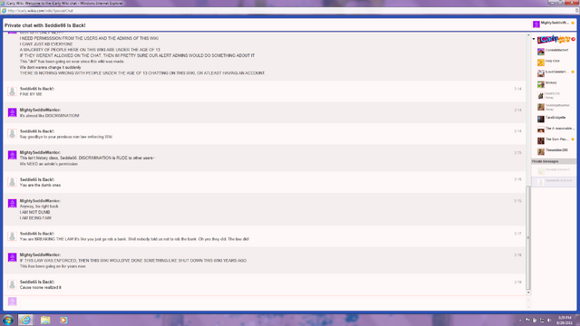Click Internet Explorer taskbar icon
This screenshot has height=326, width=580.
25,320
